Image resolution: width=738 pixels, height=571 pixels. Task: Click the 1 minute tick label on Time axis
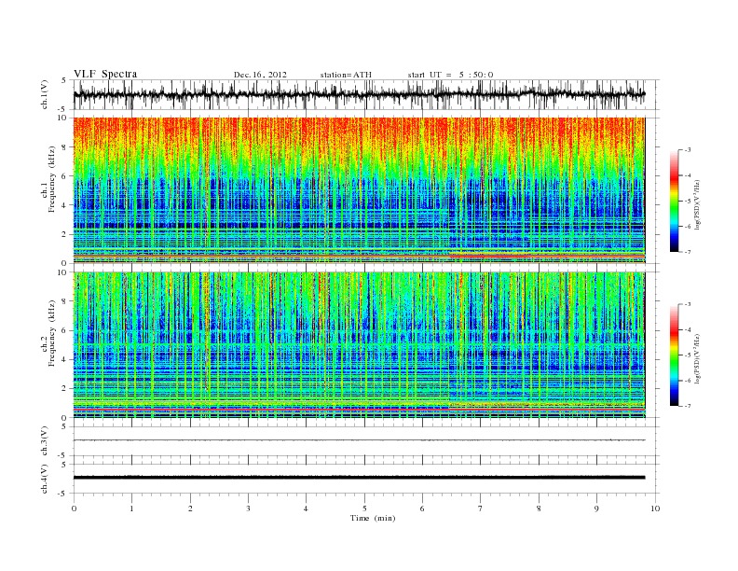click(x=131, y=508)
